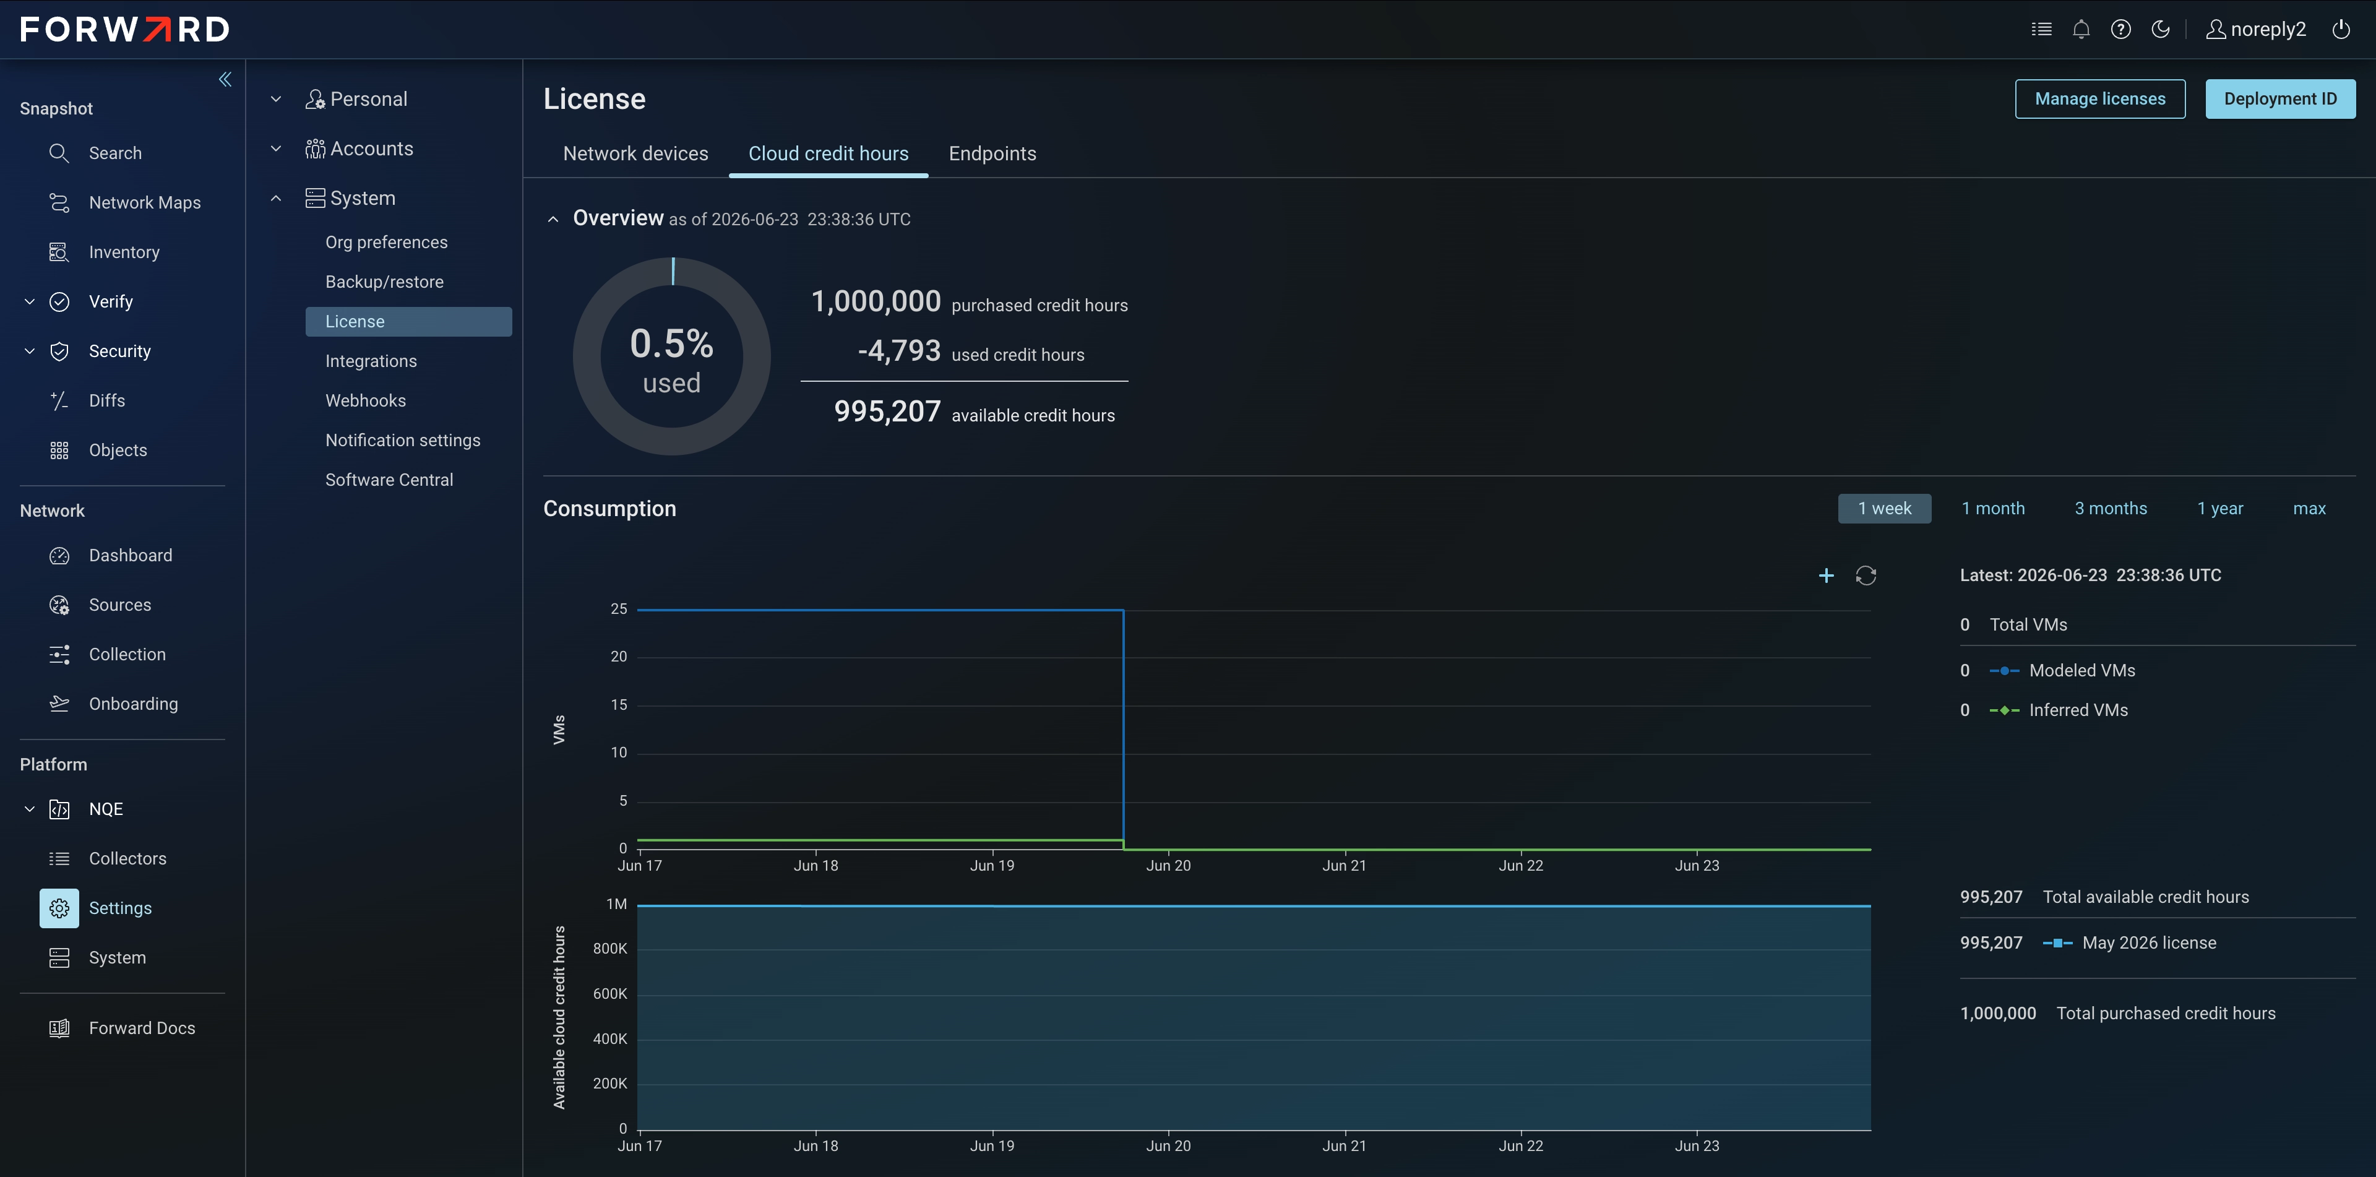This screenshot has height=1177, width=2376.
Task: Open the Diffs icon
Action: click(x=59, y=400)
